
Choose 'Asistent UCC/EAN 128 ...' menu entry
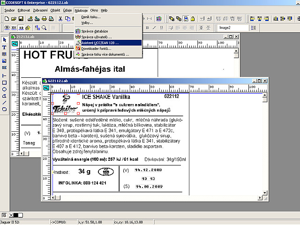tap(108, 43)
